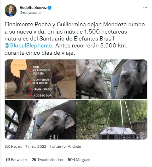This screenshot has width=152, height=167.
Task: View the 79 Retweets list
Action: (16, 160)
